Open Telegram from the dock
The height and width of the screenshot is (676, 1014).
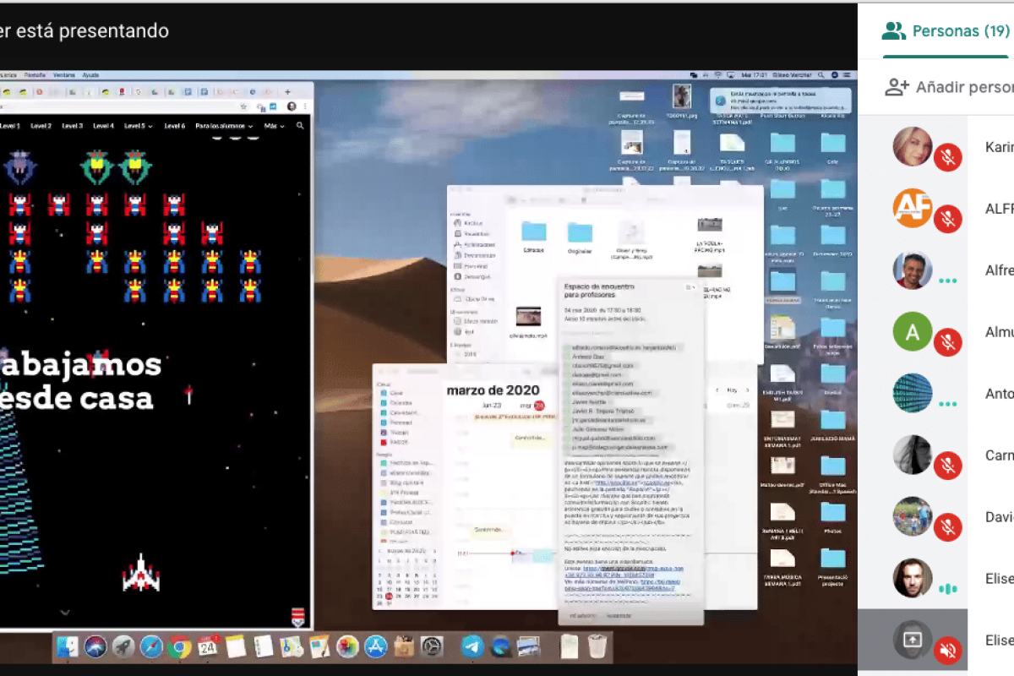[473, 647]
